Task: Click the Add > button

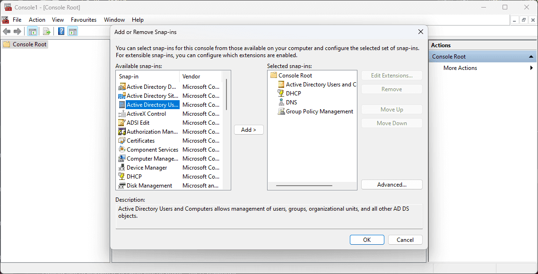Action: point(249,130)
